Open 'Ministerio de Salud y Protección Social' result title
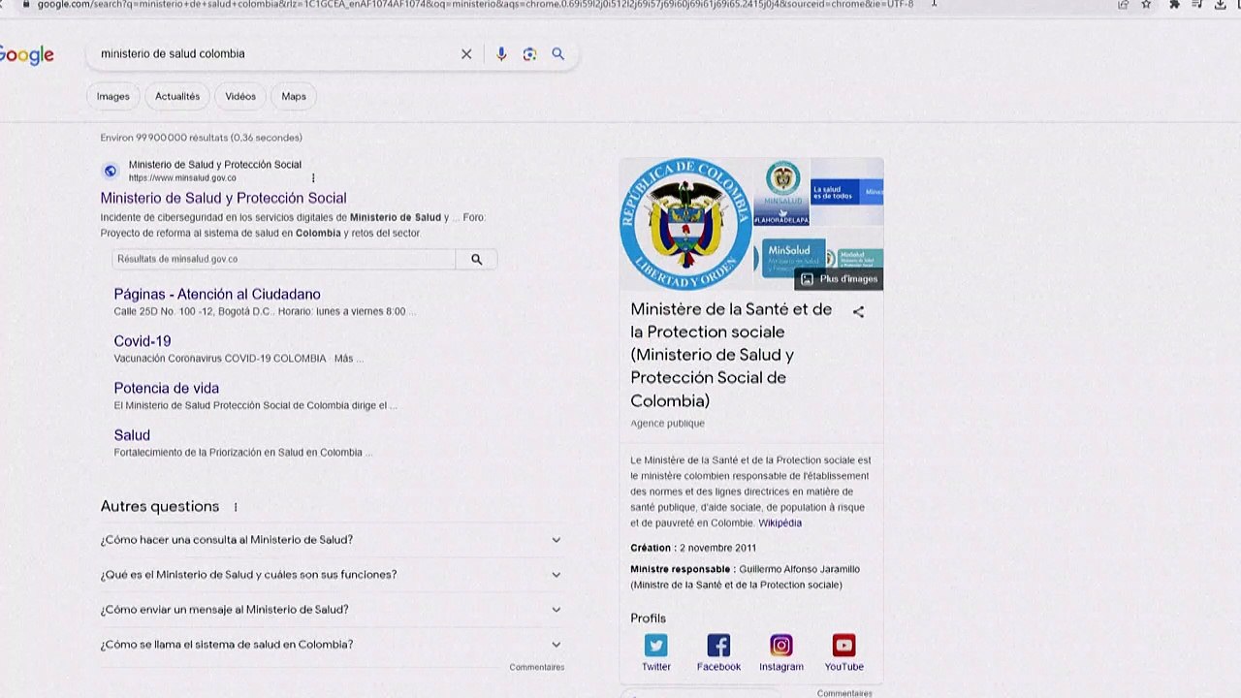This screenshot has width=1241, height=698. pos(223,198)
